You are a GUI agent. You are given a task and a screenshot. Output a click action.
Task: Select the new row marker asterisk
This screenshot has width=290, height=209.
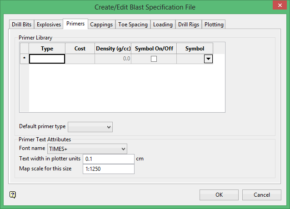(x=24, y=59)
